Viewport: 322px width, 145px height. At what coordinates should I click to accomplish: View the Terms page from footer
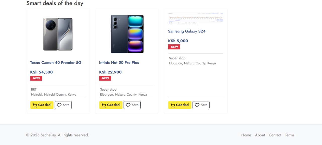coord(290,135)
